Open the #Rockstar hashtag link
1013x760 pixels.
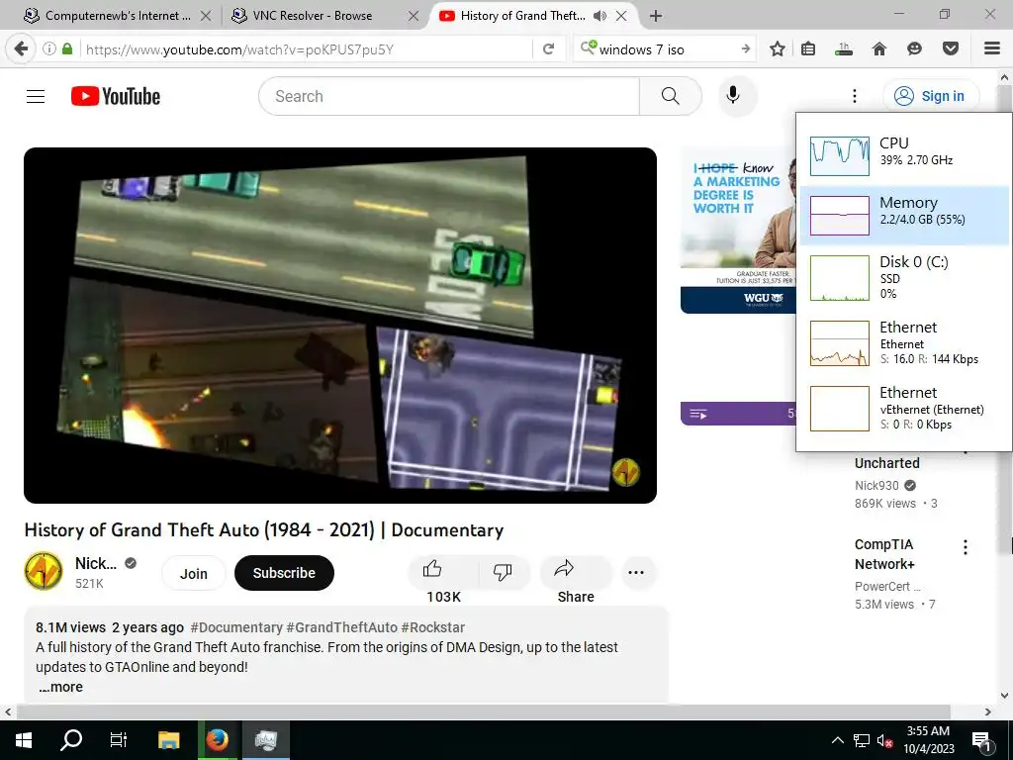click(433, 627)
